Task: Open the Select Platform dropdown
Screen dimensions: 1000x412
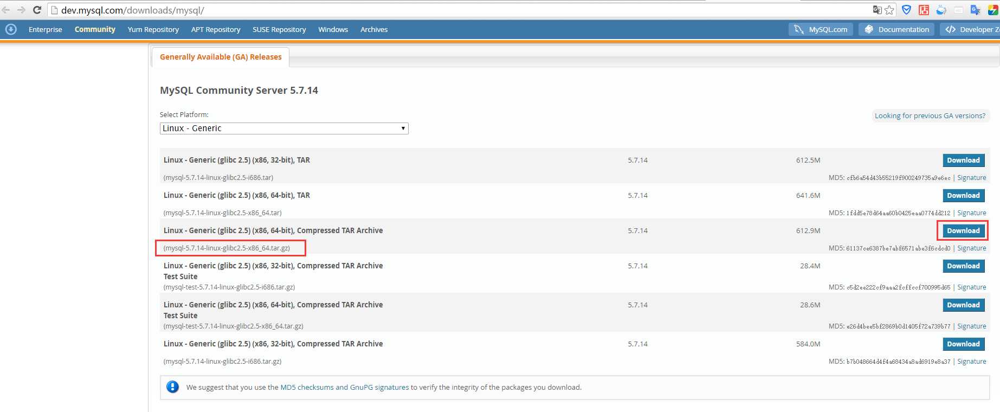Action: pyautogui.click(x=284, y=128)
